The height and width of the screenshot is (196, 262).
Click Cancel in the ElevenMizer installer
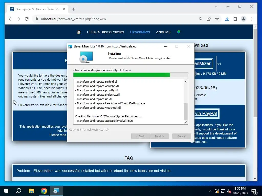click(x=182, y=136)
